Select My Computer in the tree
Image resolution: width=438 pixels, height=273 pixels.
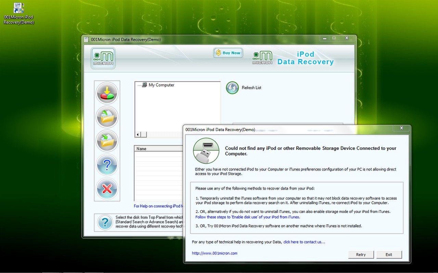click(x=161, y=85)
